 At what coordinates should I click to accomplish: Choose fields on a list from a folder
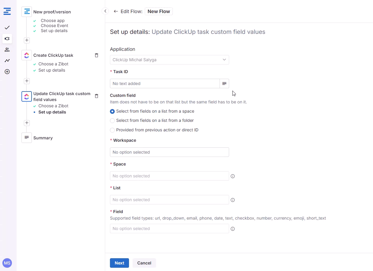[x=112, y=121]
